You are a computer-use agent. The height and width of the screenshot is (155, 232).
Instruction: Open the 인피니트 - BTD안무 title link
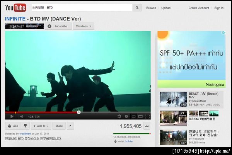click(204, 133)
